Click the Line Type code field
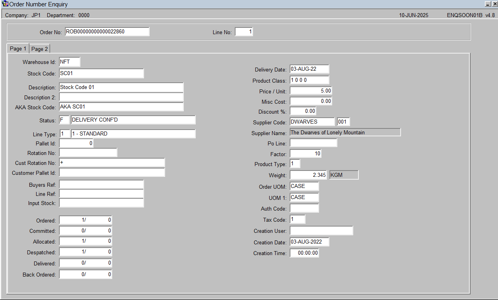This screenshot has width=498, height=300. coord(64,134)
